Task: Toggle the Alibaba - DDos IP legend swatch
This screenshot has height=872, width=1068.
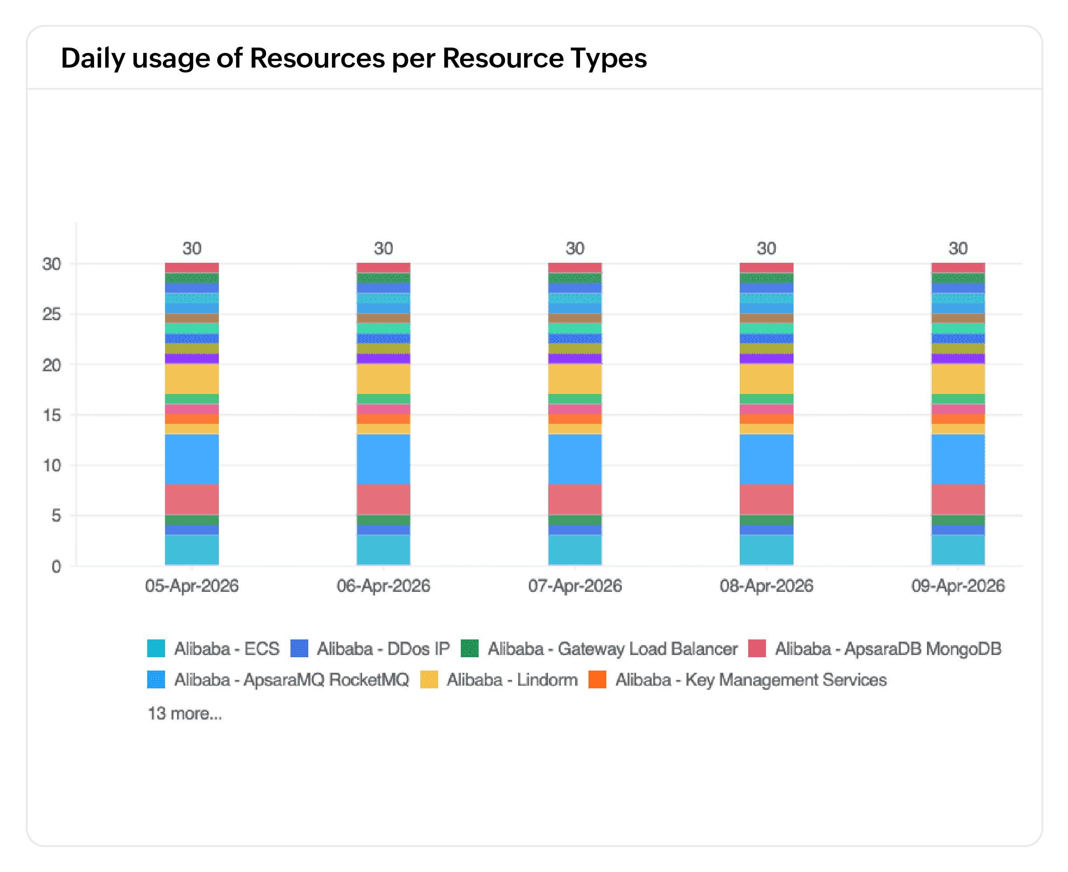Action: 299,648
